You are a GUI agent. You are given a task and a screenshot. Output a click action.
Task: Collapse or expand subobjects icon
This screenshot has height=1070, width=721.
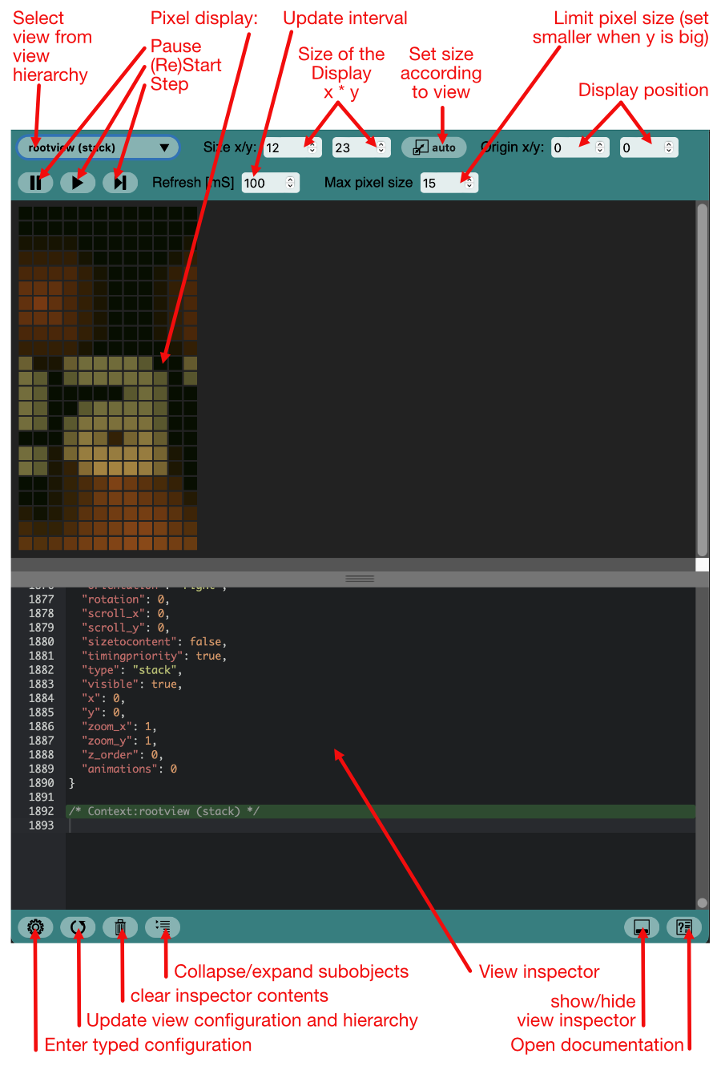[163, 927]
